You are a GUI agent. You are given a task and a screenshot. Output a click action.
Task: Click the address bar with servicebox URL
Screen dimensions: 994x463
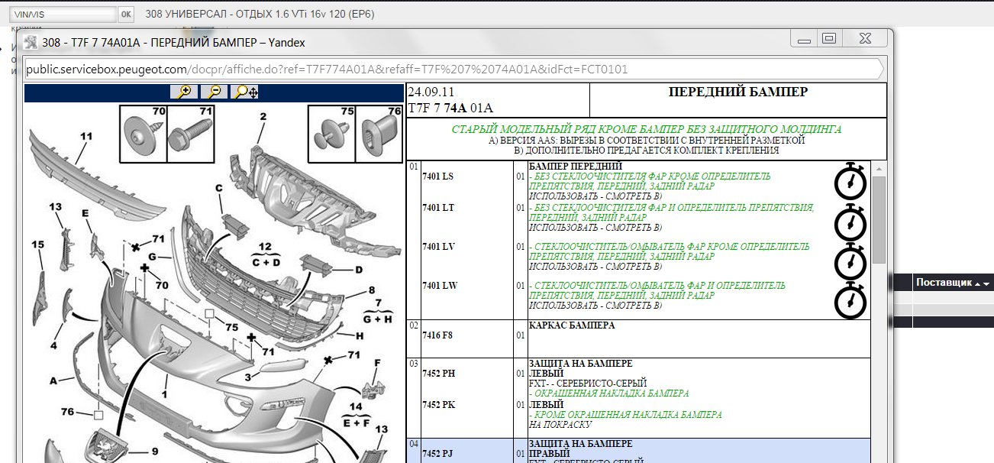point(450,70)
